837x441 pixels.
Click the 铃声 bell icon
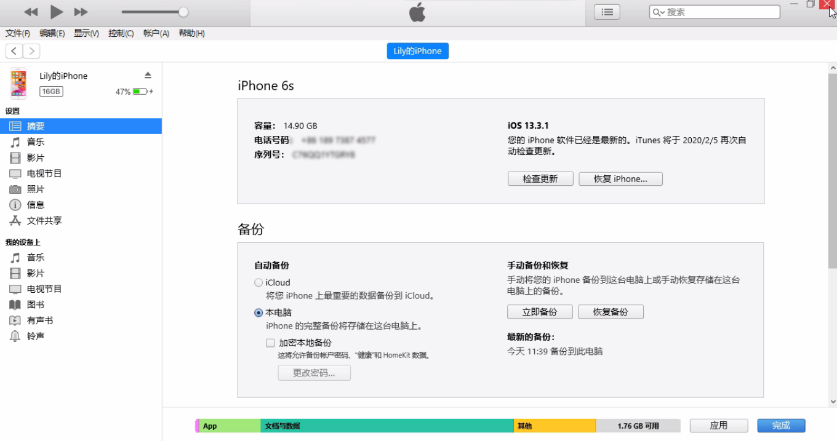pos(15,336)
